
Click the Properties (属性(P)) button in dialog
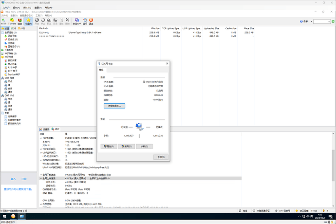109,147
